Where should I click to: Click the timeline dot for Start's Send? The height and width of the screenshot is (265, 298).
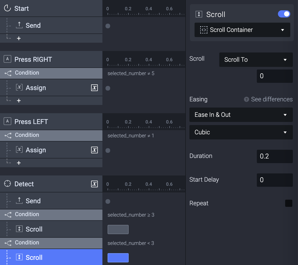click(108, 26)
